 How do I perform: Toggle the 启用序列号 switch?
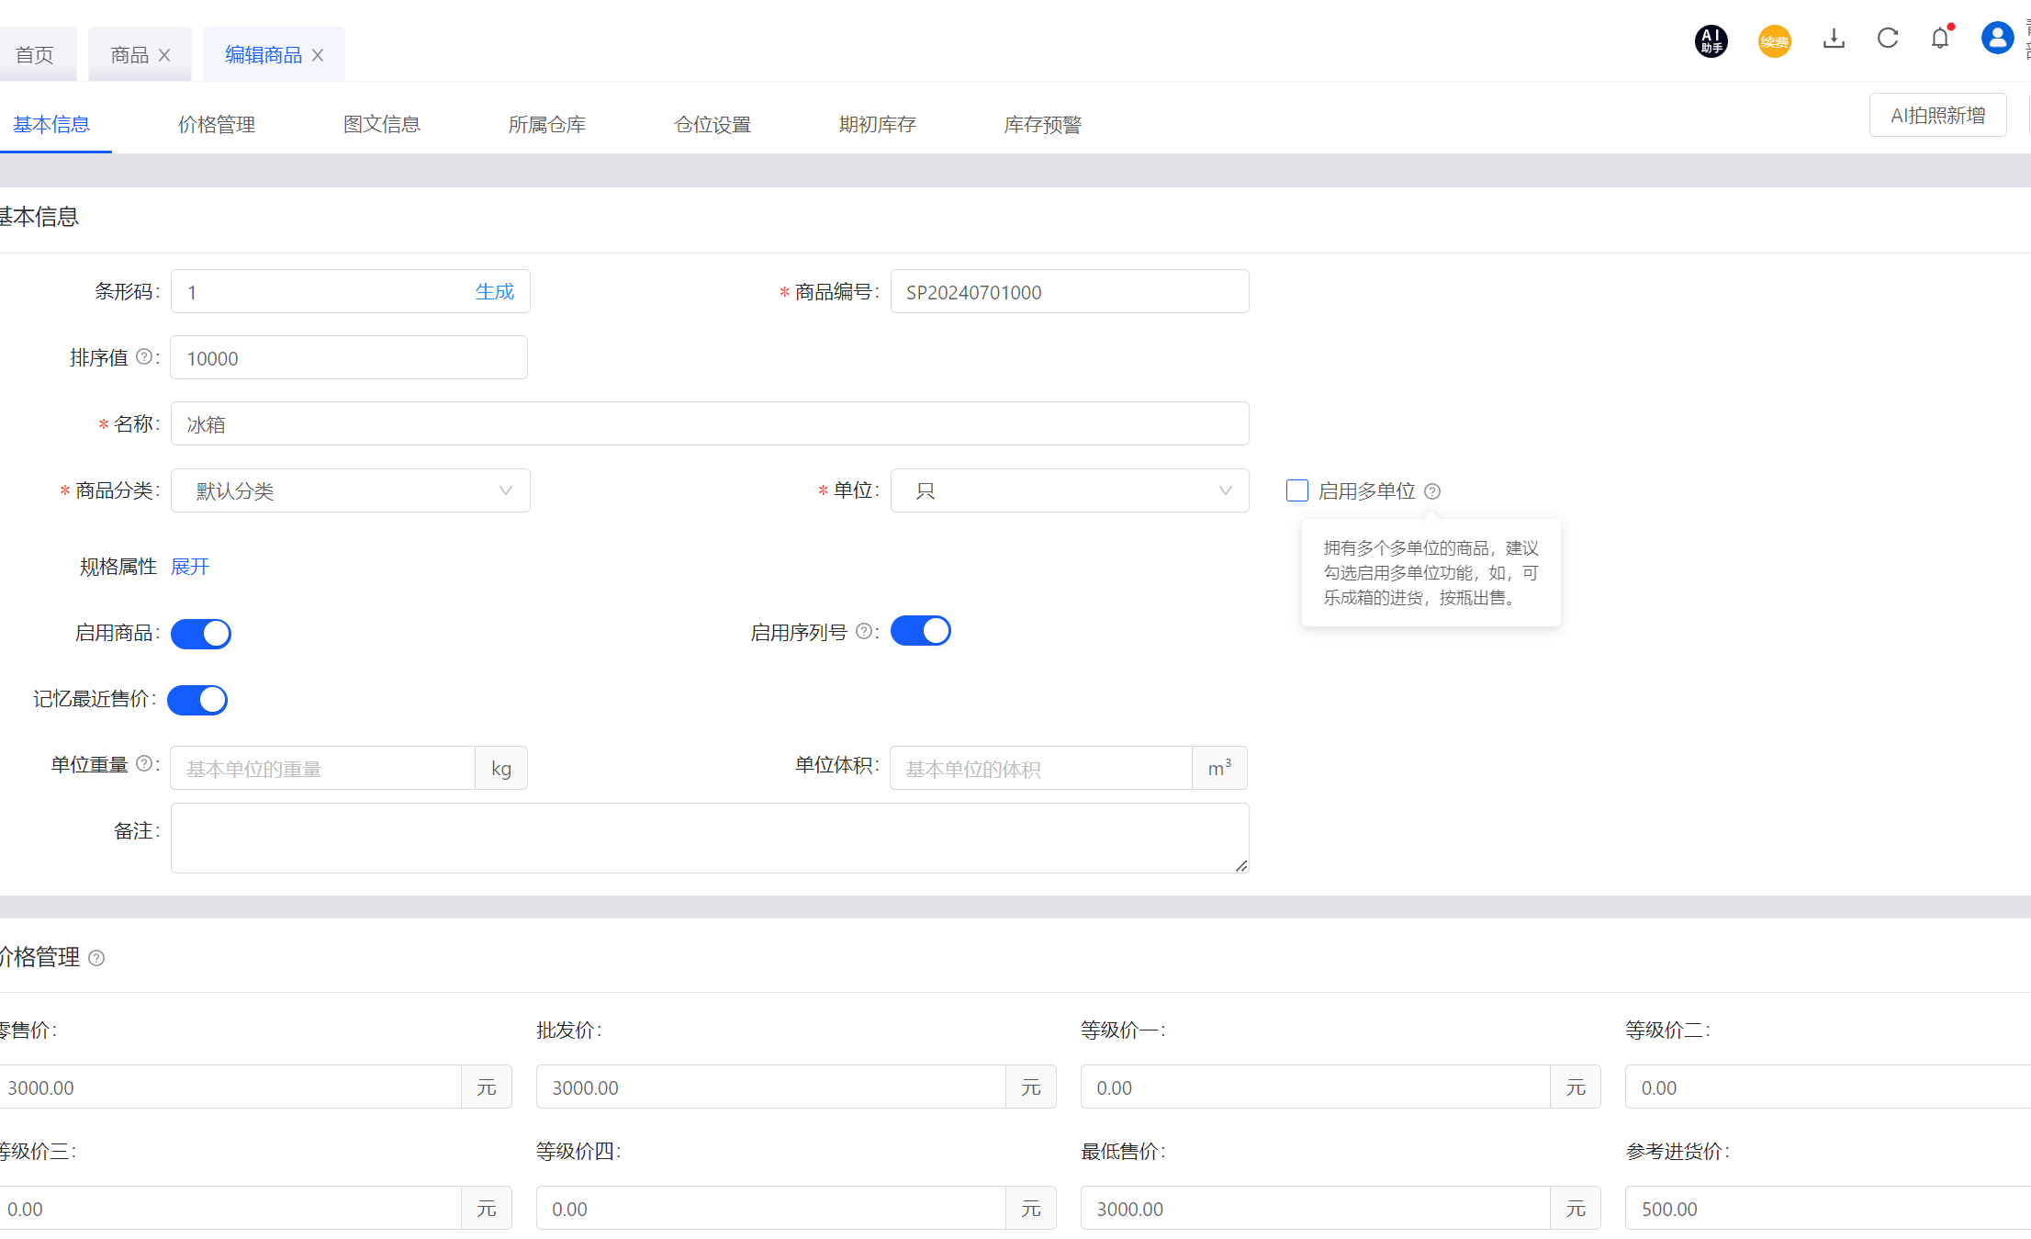tap(920, 631)
